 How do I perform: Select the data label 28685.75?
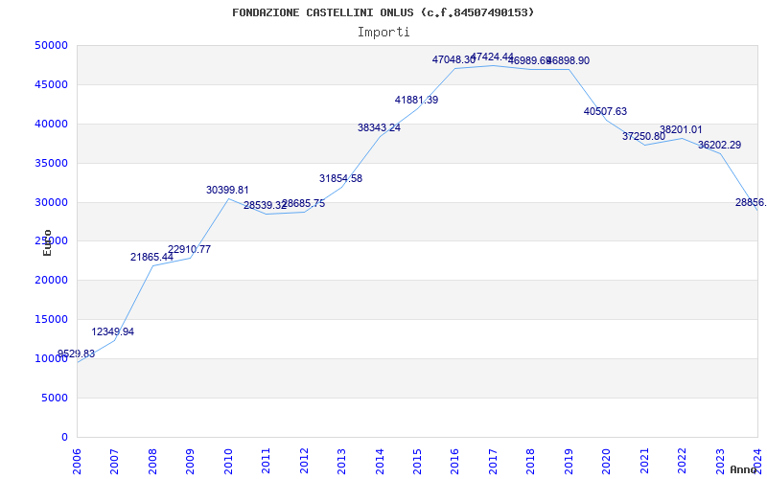click(x=303, y=204)
